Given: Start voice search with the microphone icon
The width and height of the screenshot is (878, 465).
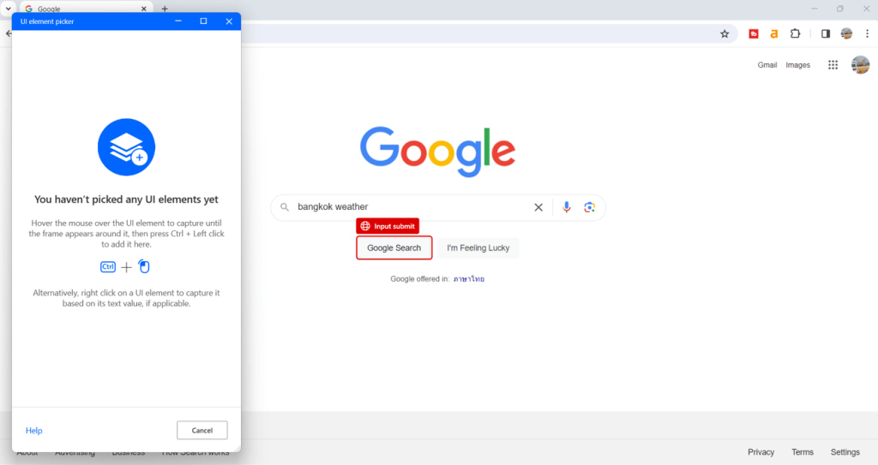Looking at the screenshot, I should [x=567, y=207].
